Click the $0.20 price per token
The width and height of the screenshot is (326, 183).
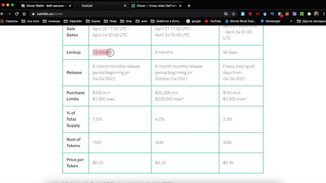(x=98, y=163)
